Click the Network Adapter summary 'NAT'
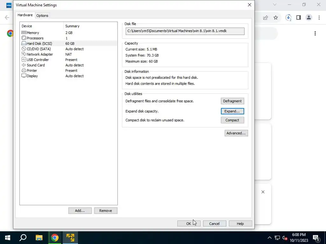This screenshot has height=244, width=326. coord(69,54)
